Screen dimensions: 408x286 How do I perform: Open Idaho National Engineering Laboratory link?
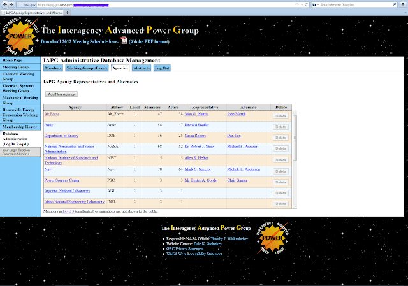[75, 201]
